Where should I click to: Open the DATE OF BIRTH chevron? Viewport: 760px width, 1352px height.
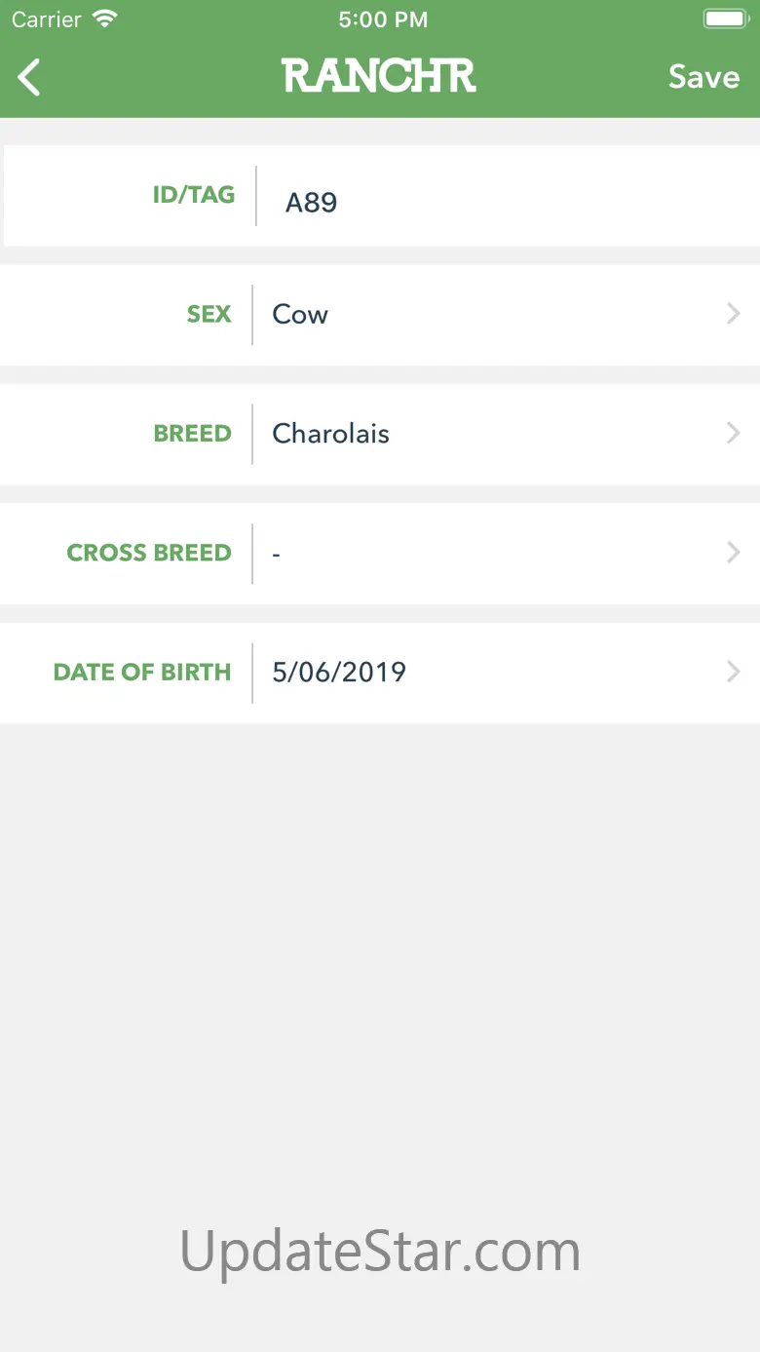[734, 672]
